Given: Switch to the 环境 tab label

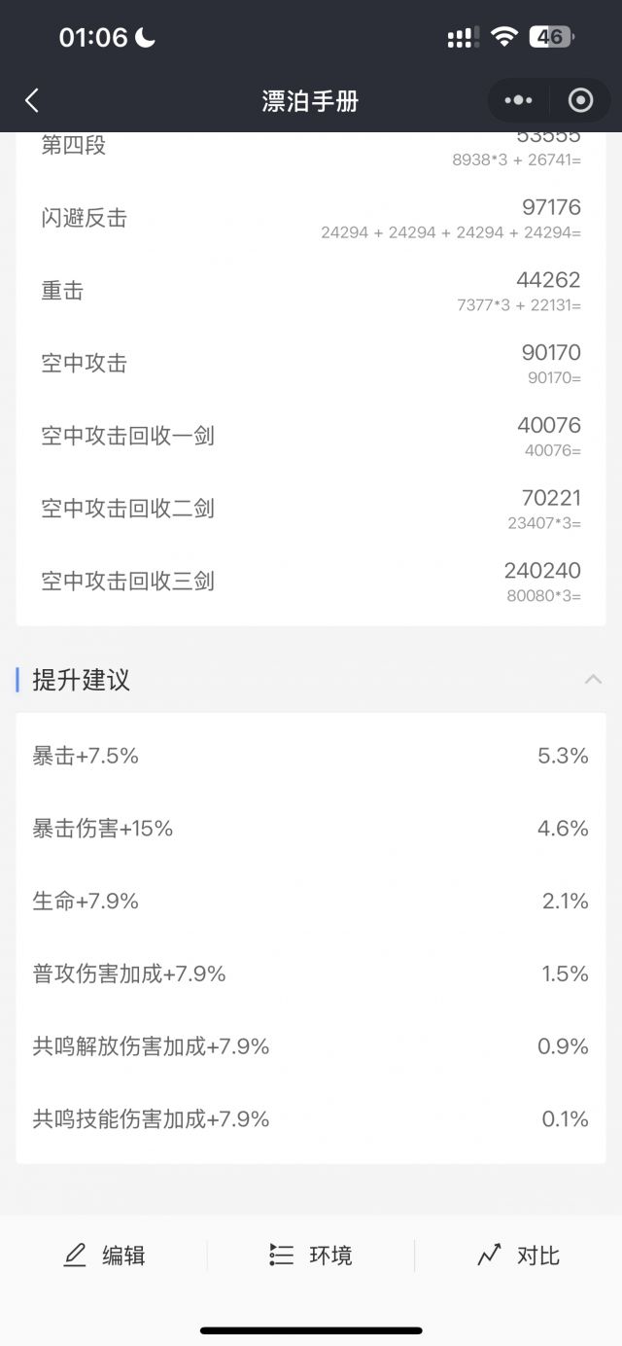Looking at the screenshot, I should coord(330,1256).
